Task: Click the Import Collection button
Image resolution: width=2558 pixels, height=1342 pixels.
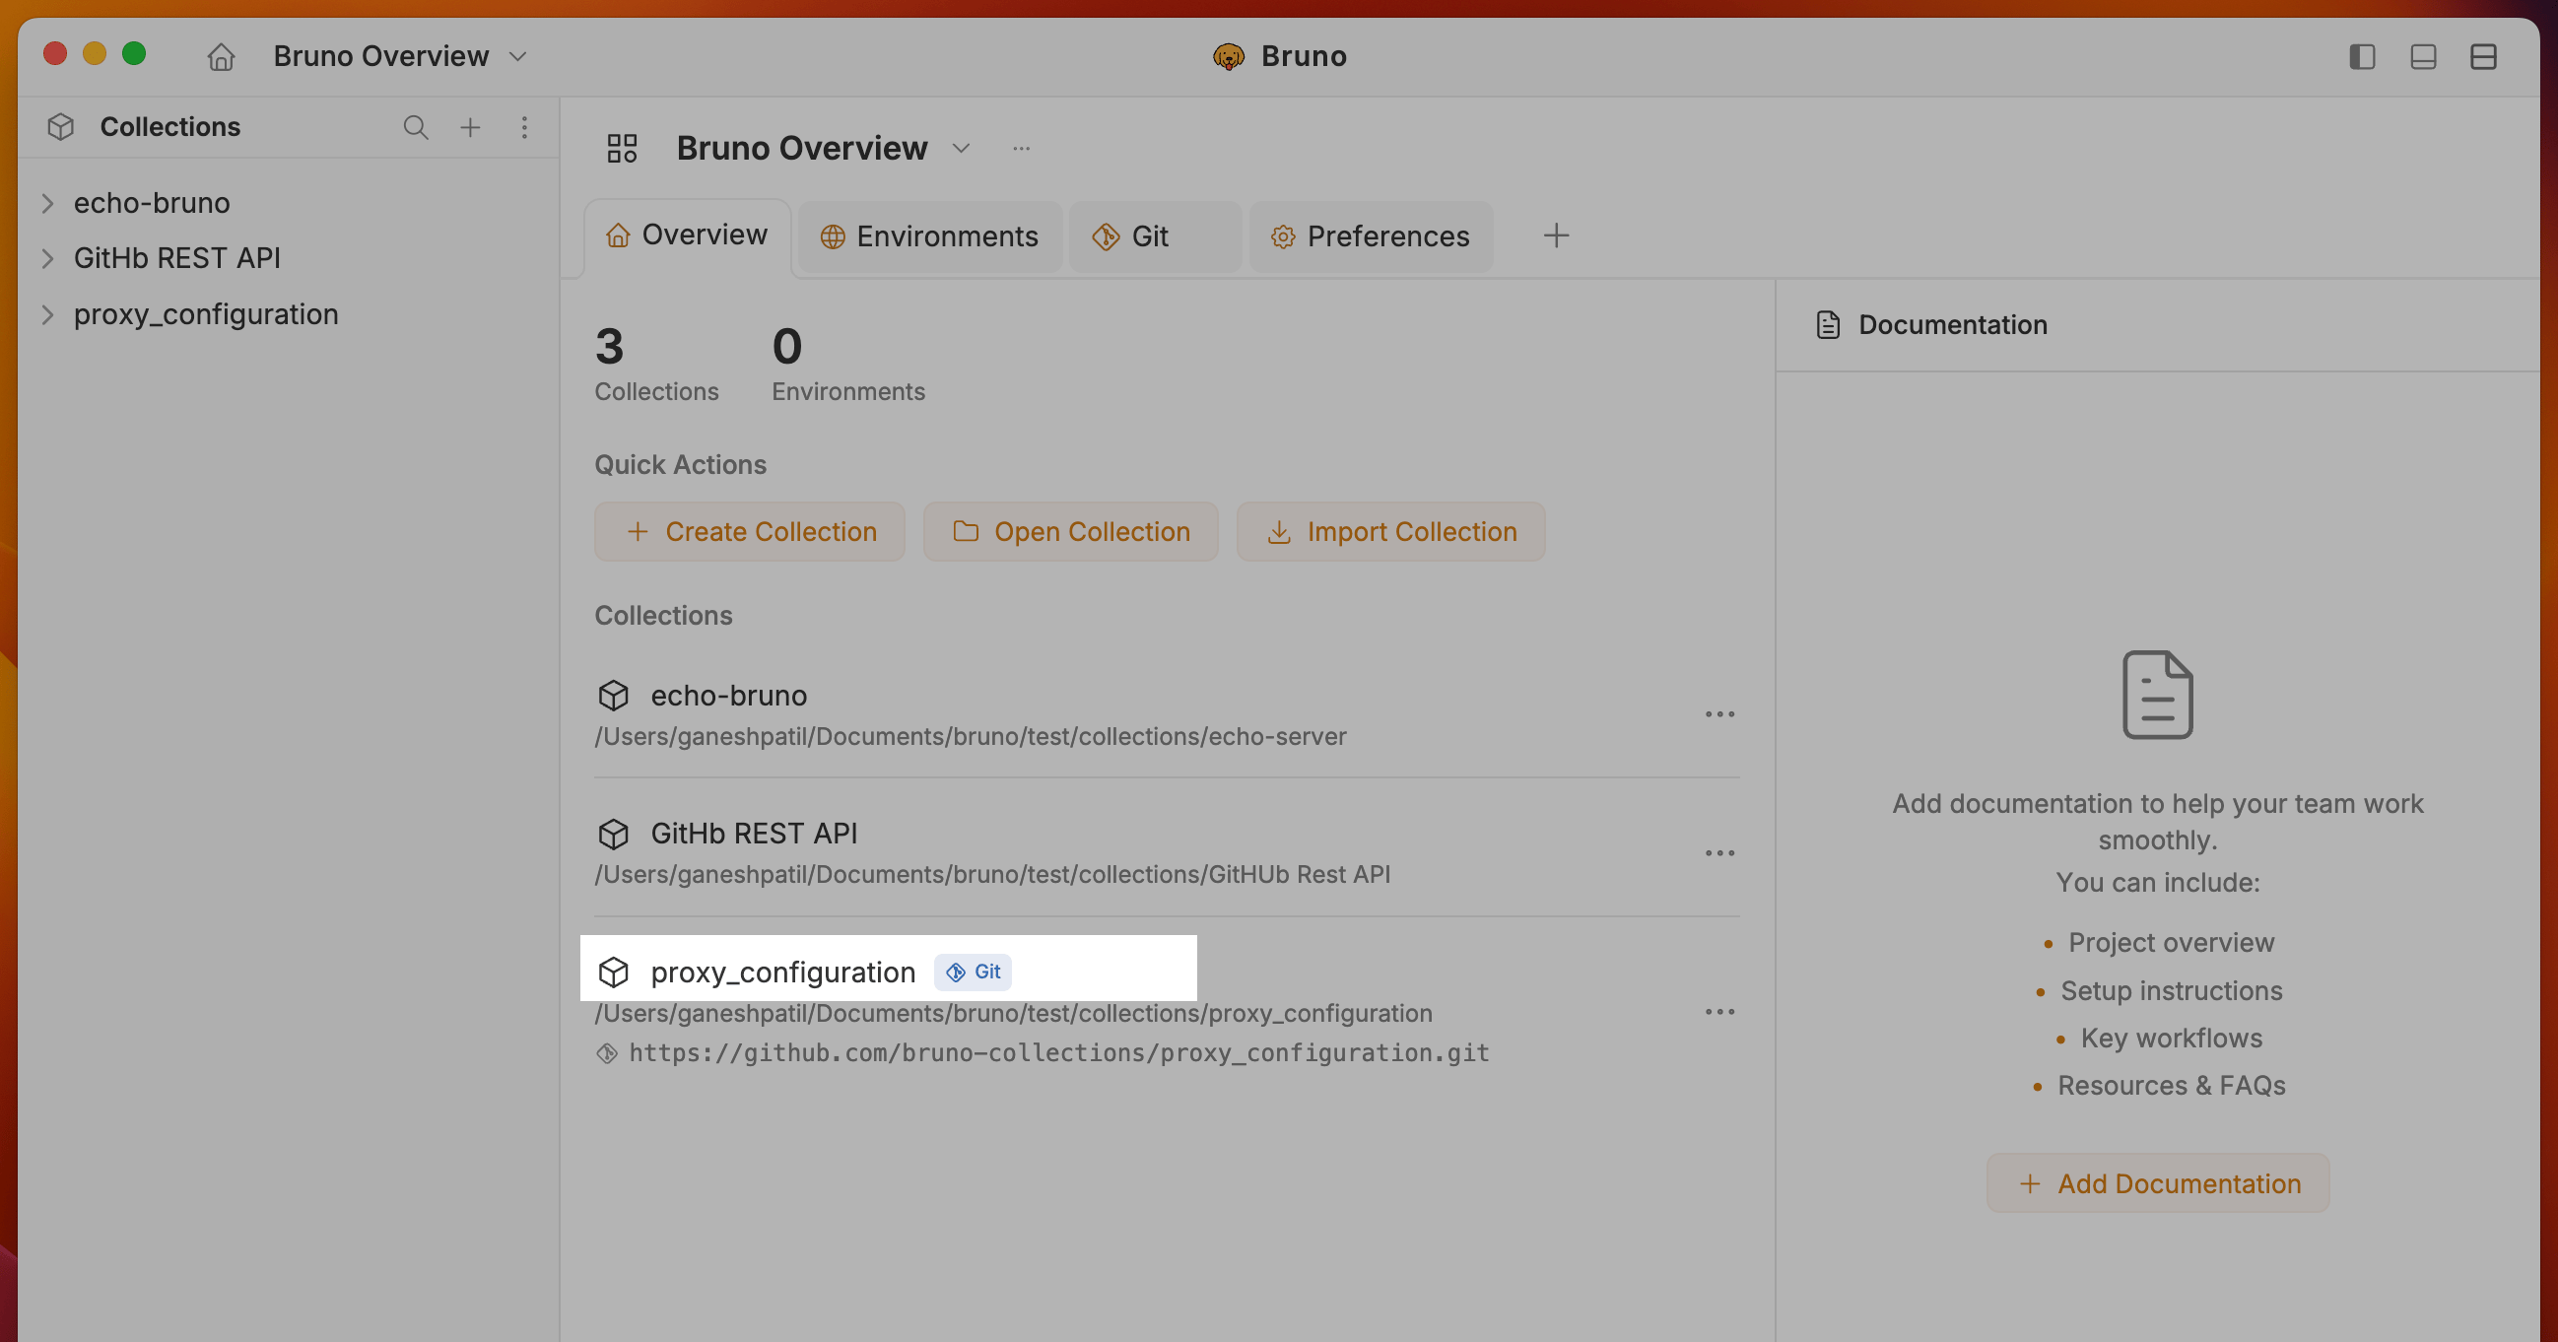Action: click(x=1390, y=531)
